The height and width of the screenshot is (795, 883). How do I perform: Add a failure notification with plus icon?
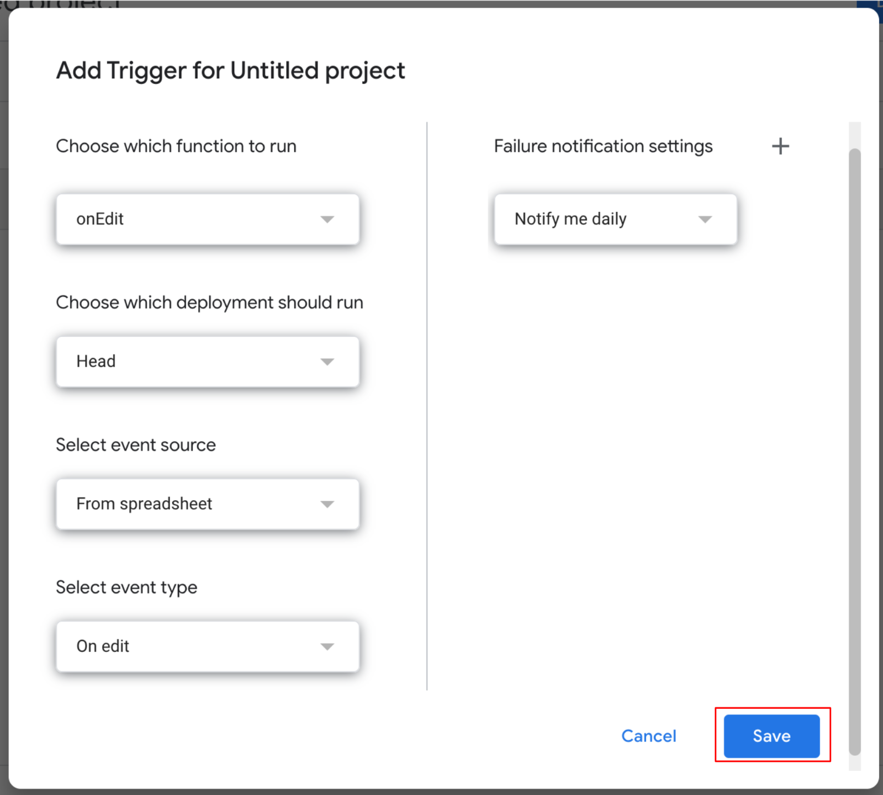[780, 146]
